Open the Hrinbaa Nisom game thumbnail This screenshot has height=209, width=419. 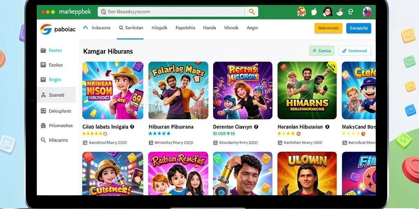coord(113,90)
